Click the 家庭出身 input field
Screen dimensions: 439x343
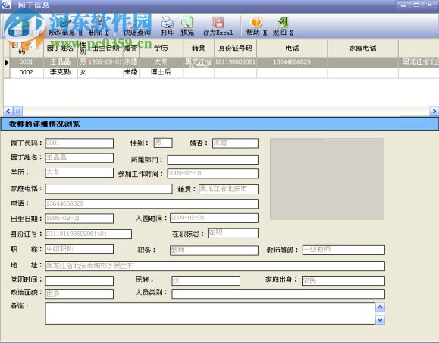pyautogui.click(x=343, y=281)
